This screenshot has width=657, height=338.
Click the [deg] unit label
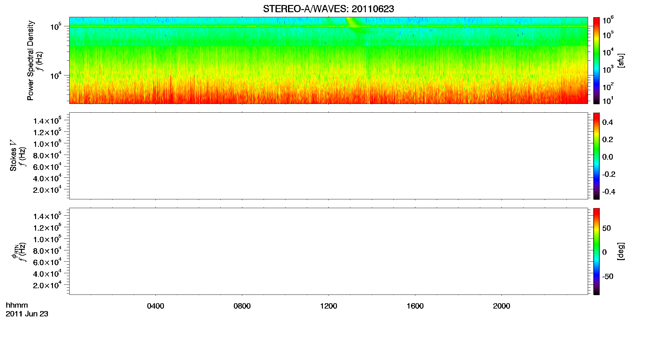click(x=621, y=251)
